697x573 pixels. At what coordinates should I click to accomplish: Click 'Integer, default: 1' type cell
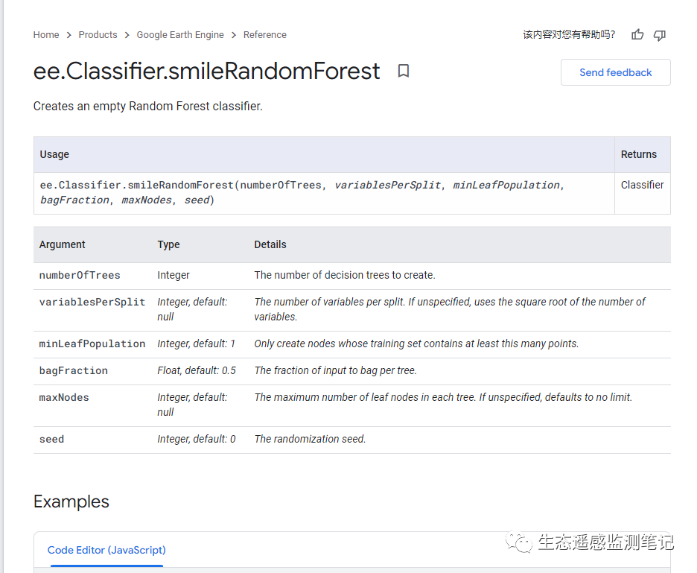click(196, 344)
